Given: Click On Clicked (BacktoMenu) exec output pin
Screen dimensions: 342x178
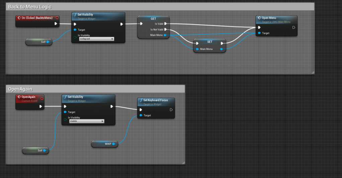Looking at the screenshot, I should 56,24.
